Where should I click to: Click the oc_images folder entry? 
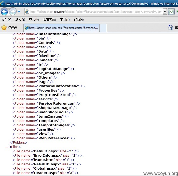(39, 73)
